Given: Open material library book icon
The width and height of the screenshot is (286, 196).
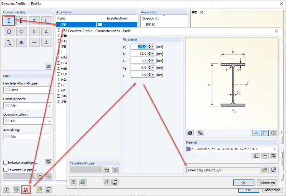Looking at the screenshot, I should [256, 156].
